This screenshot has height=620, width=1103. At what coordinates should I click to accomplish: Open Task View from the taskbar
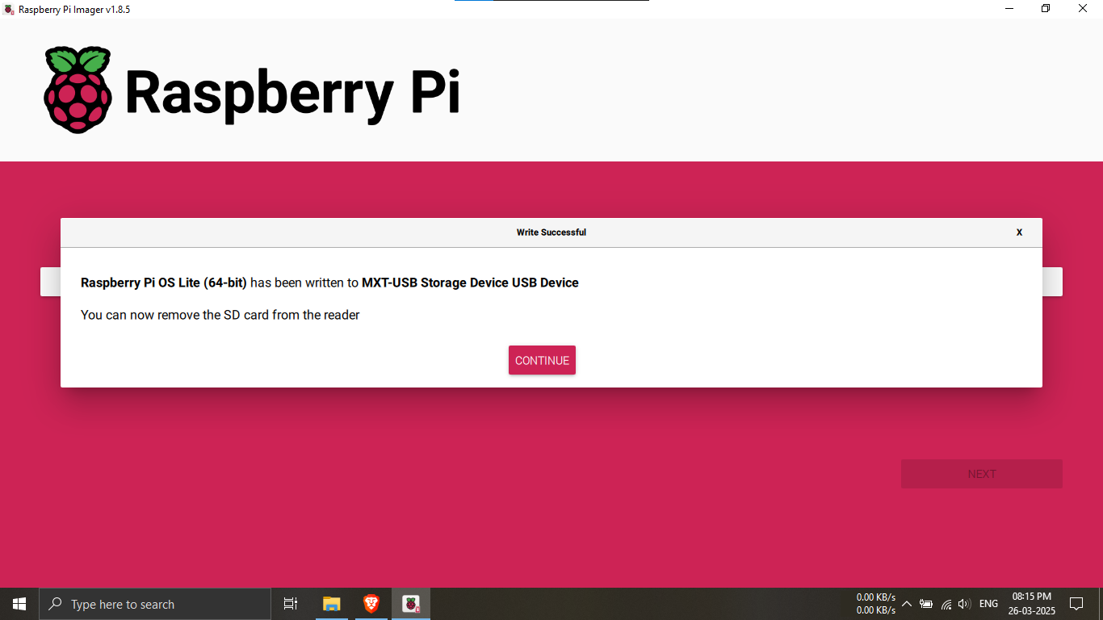tap(291, 604)
